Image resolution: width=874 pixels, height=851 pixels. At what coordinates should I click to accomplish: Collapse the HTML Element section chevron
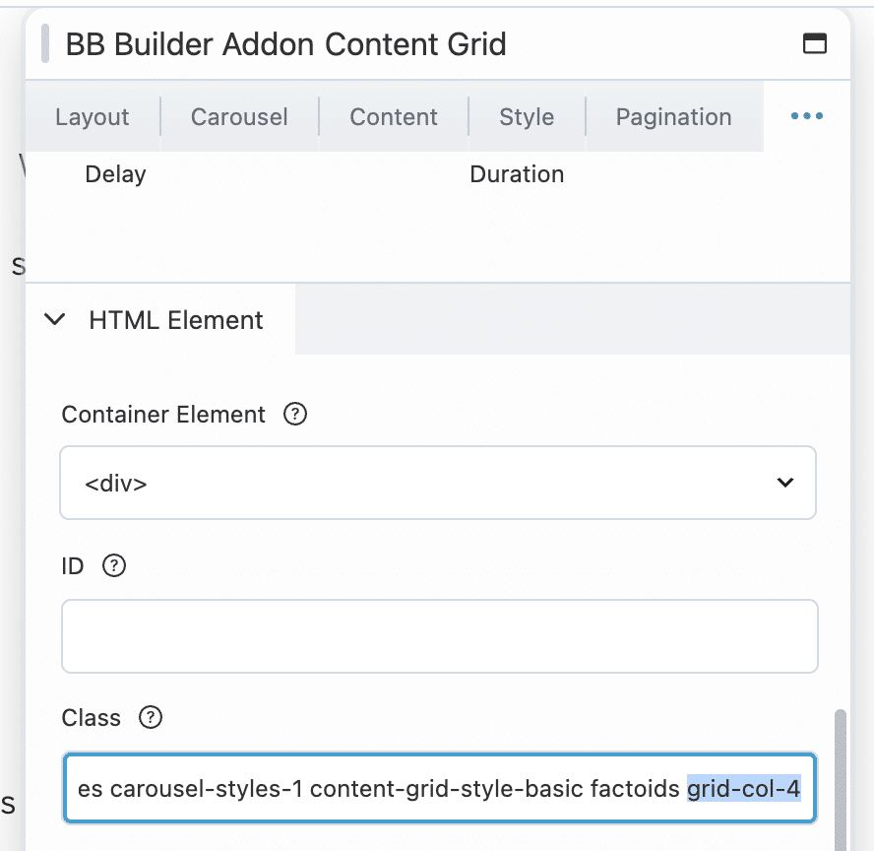[56, 320]
